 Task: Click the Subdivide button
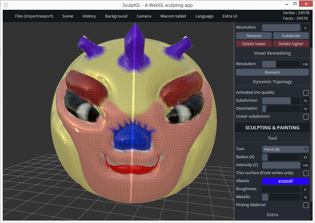[x=291, y=36]
